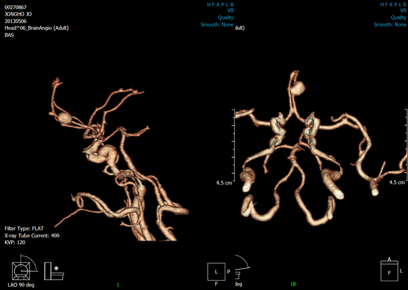The height and width of the screenshot is (290, 408).
Task: Click the LAO 90 deg angle label
Action: (21, 285)
